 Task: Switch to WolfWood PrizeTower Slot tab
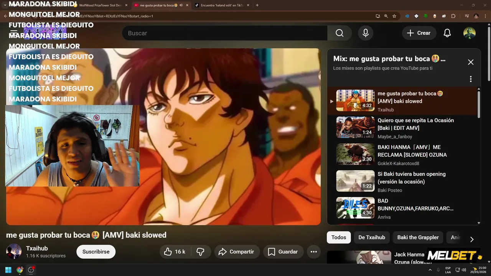100,5
